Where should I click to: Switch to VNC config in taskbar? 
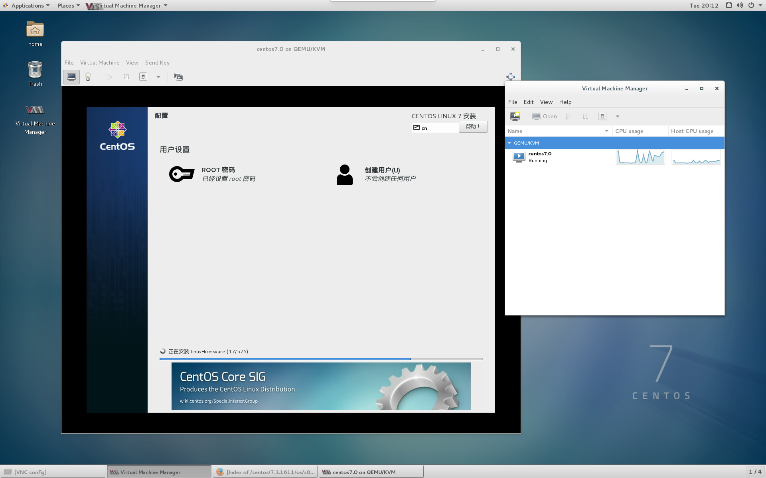pyautogui.click(x=53, y=472)
